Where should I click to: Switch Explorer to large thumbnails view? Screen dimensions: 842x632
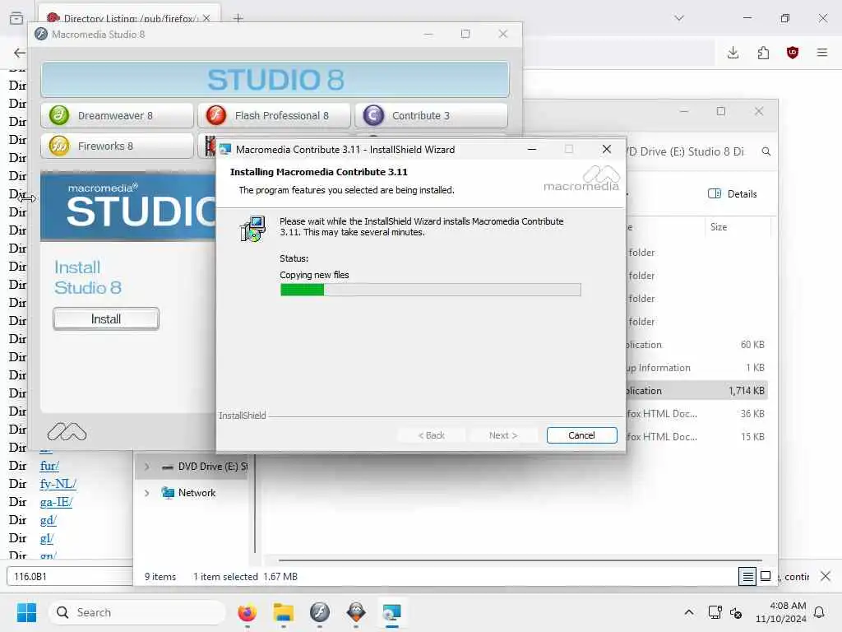click(766, 576)
